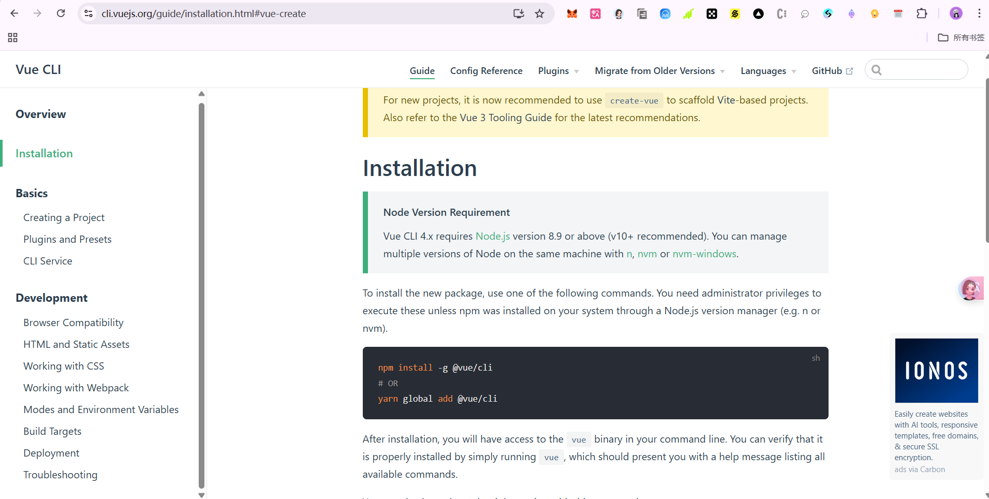Click the ads via Carbon link
Image resolution: width=989 pixels, height=499 pixels.
(x=920, y=469)
